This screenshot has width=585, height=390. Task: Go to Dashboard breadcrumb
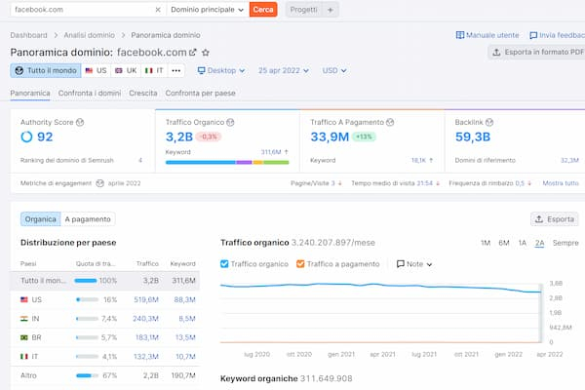point(28,35)
